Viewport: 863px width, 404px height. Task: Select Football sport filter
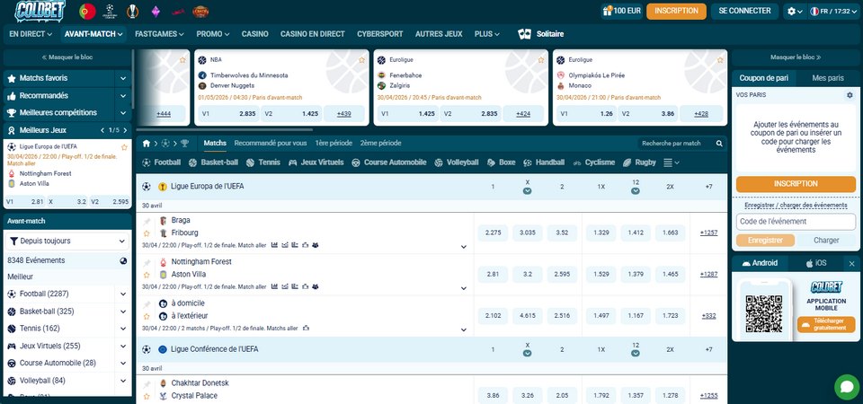[x=161, y=162]
